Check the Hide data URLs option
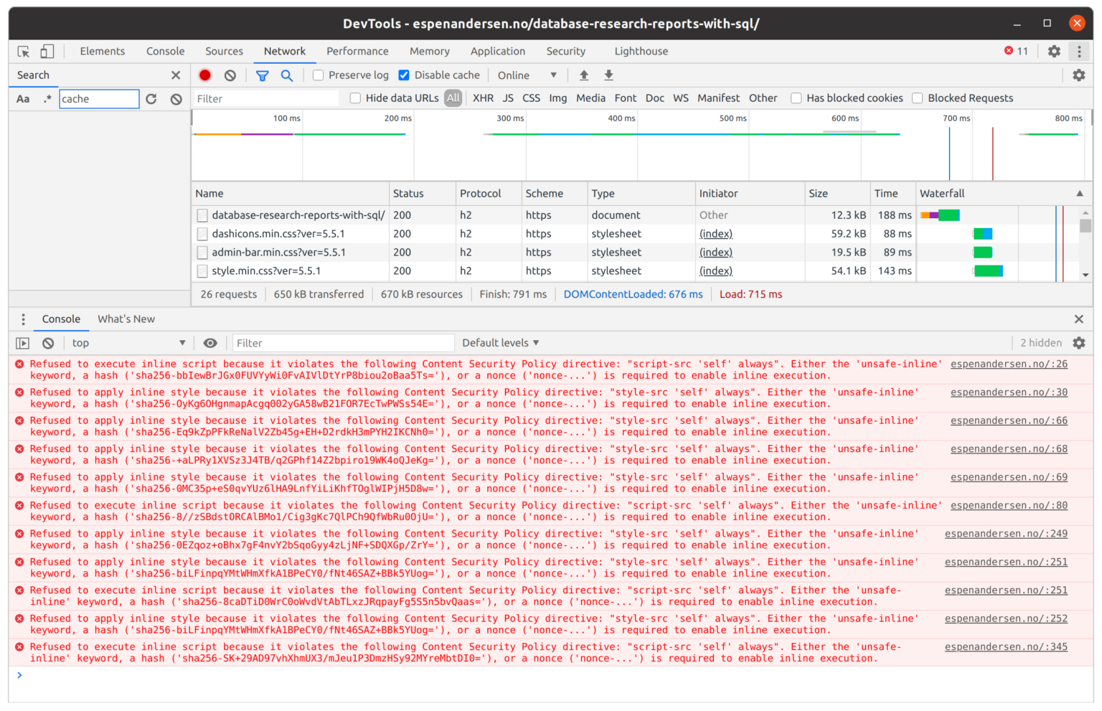1102x711 pixels. [x=355, y=98]
